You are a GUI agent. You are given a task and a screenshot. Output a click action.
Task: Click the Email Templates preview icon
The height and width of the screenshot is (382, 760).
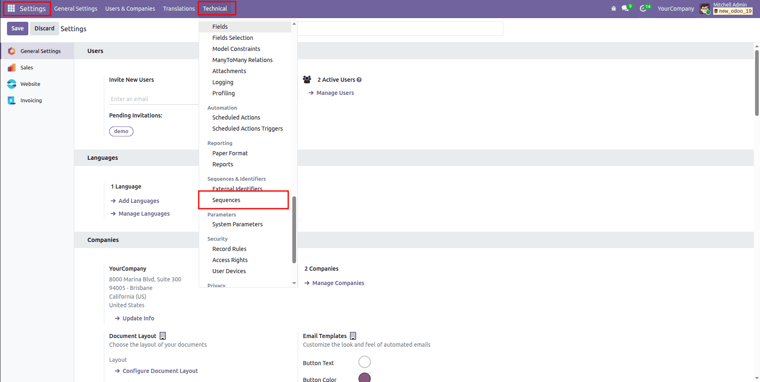353,336
